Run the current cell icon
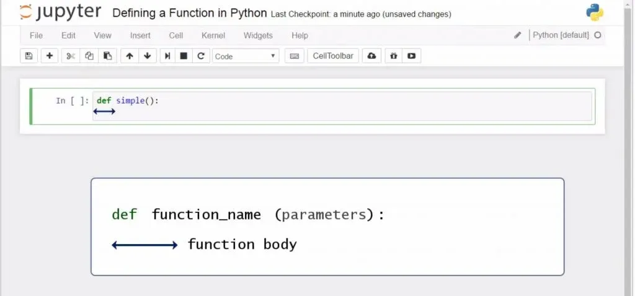The height and width of the screenshot is (296, 635). (x=167, y=56)
